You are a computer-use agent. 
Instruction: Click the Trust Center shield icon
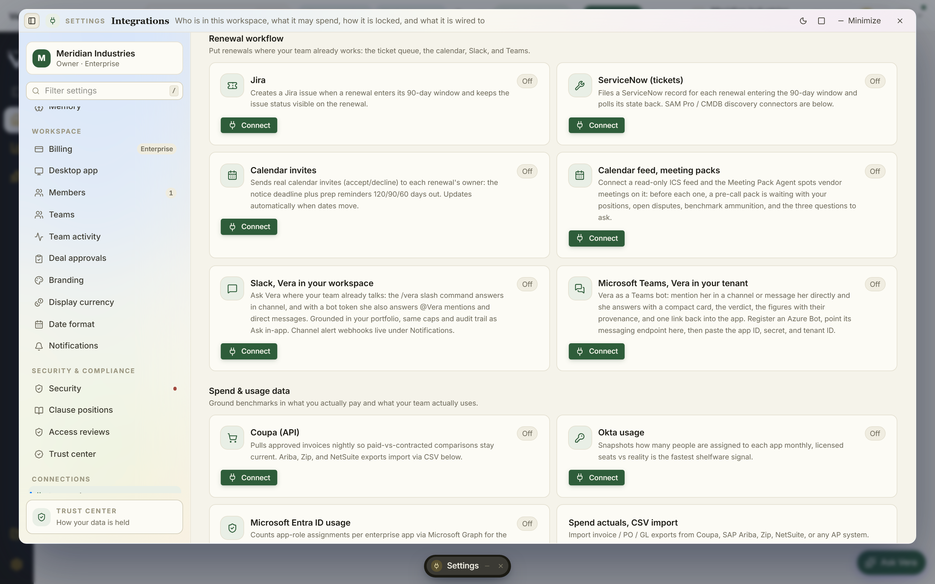(x=42, y=517)
